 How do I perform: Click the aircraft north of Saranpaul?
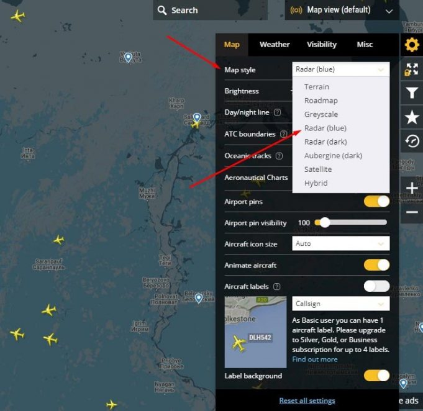pyautogui.click(x=58, y=240)
